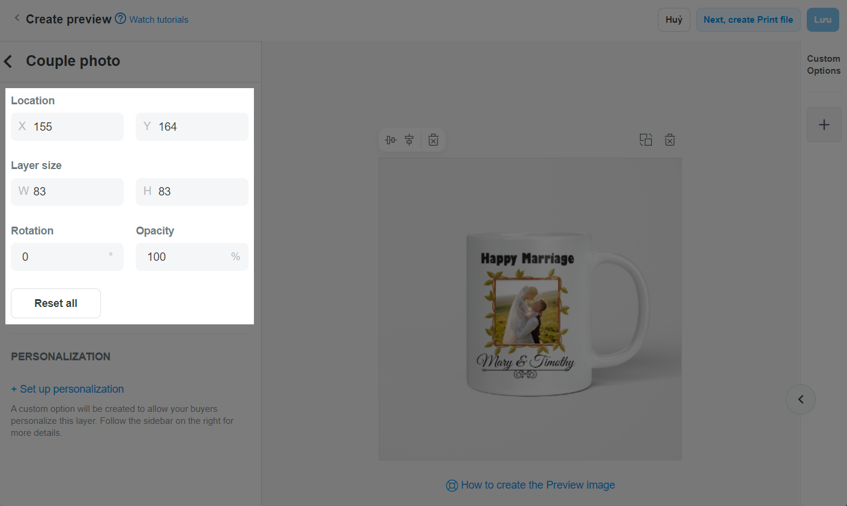Go back from Create preview header
The width and height of the screenshot is (847, 506).
[17, 19]
